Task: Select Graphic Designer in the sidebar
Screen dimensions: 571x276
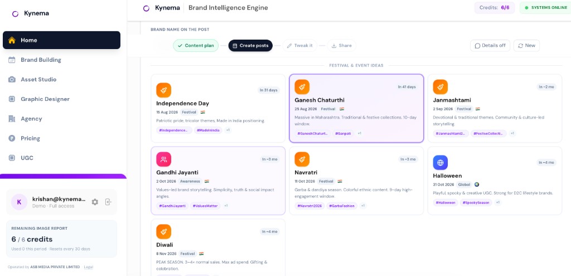Action: click(61, 99)
